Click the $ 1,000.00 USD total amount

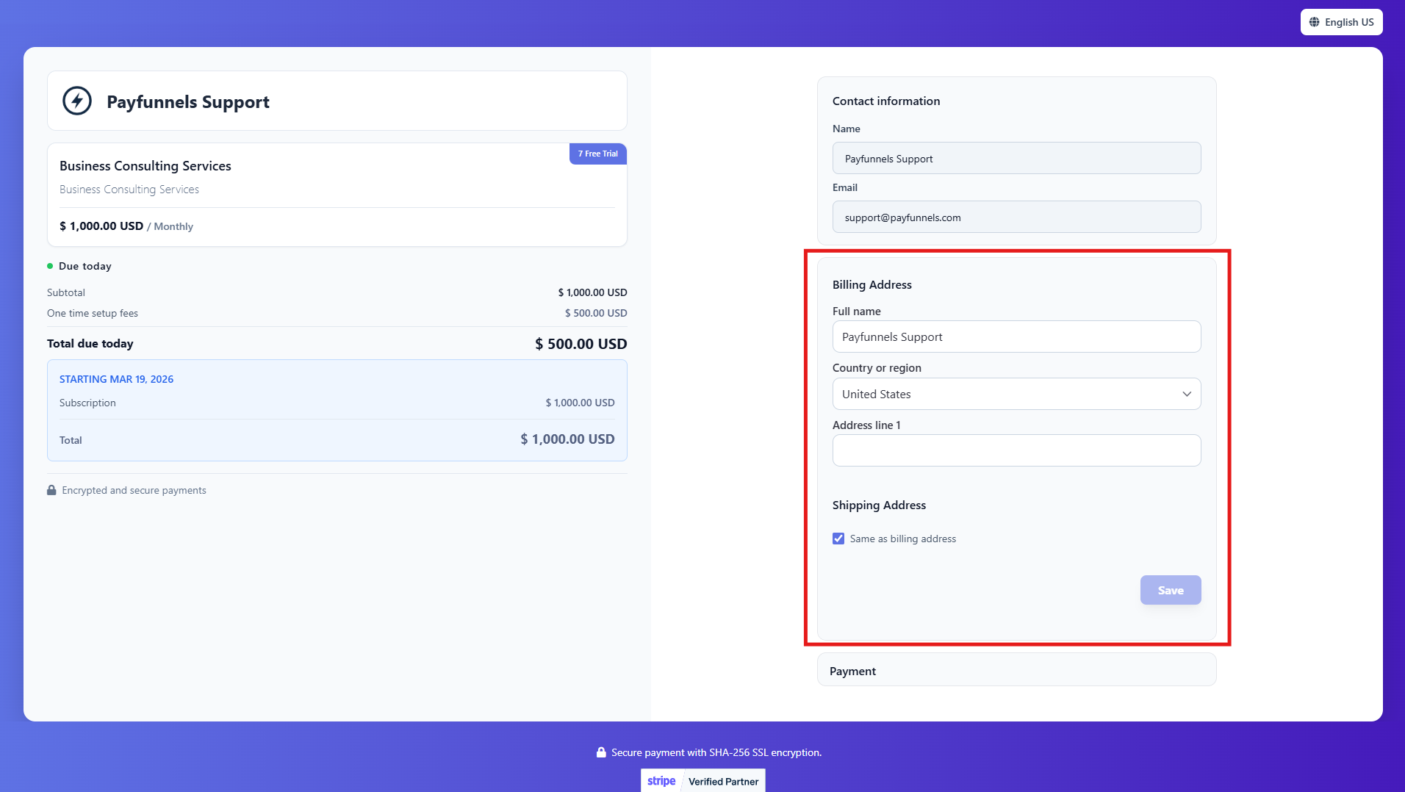[567, 439]
